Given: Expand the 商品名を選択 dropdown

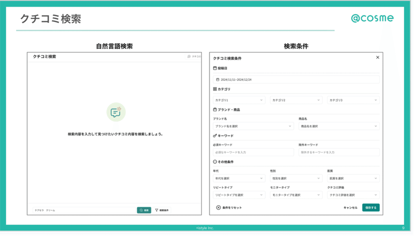Looking at the screenshot, I should (339, 126).
